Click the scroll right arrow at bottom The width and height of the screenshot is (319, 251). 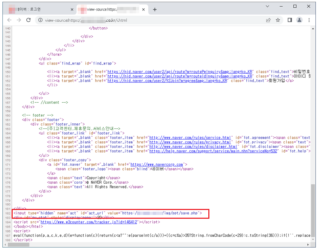click(x=308, y=244)
